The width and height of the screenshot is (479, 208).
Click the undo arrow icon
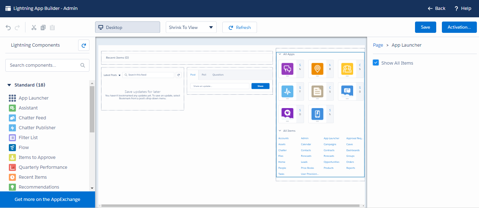8,28
